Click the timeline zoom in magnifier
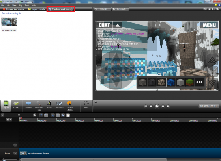This screenshot has height=161, width=221. 35,115
